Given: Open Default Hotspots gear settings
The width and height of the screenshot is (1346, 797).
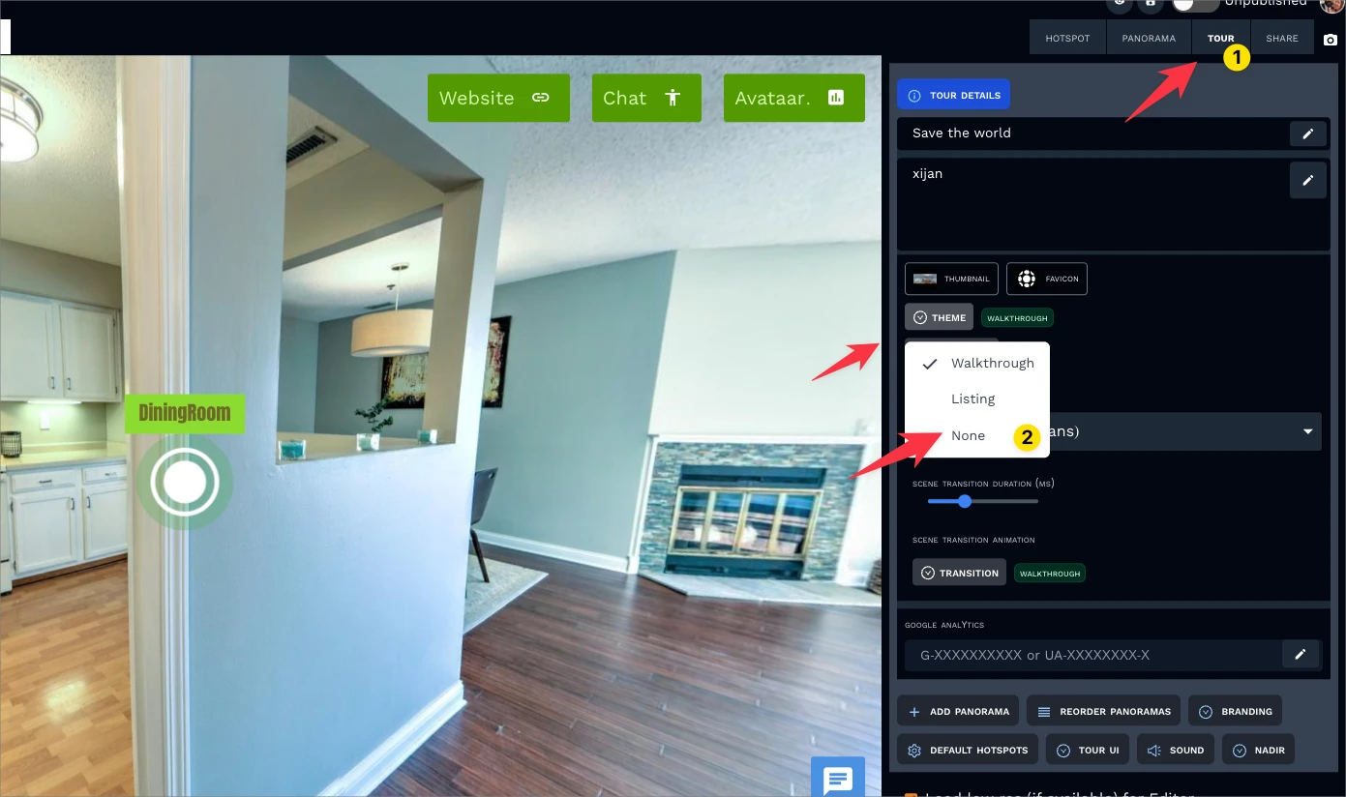Looking at the screenshot, I should (968, 750).
